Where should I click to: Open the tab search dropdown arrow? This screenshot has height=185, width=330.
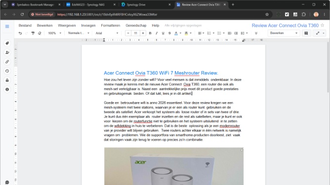[x=4, y=4]
